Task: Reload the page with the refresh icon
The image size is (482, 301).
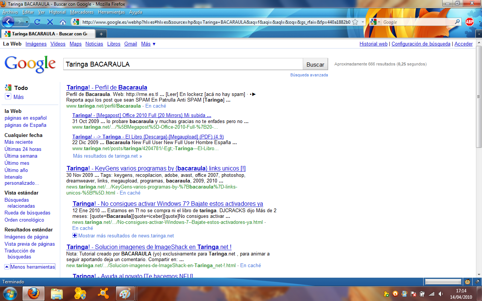Action: 37,22
